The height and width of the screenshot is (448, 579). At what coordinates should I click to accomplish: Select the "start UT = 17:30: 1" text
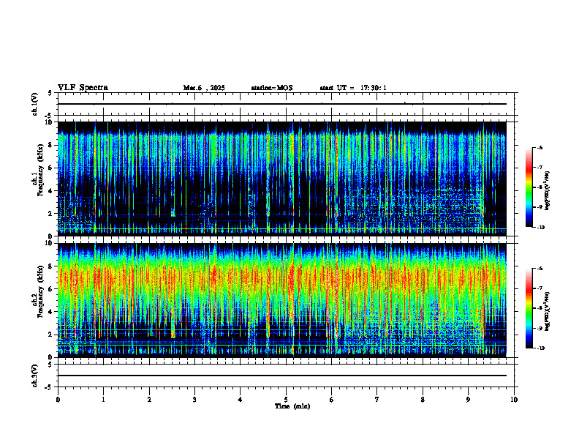(x=353, y=88)
